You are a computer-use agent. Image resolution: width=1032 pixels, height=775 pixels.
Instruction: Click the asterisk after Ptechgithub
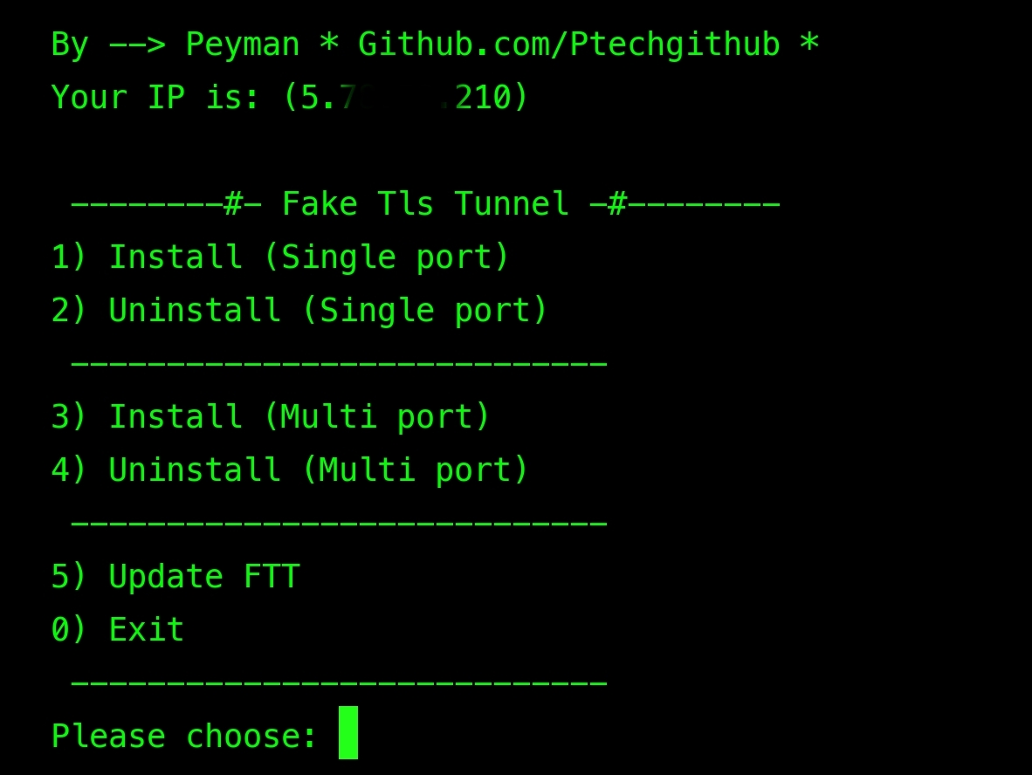point(809,44)
